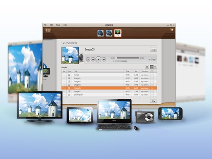Click the stop button in player controls
Viewport: 212px width, 159px height.
coord(88,59)
